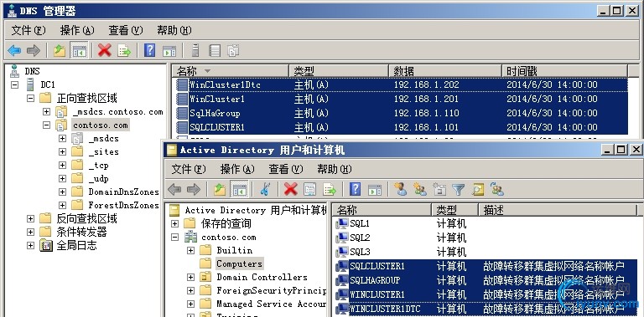This screenshot has width=644, height=317.
Task: Click the record list icon in DNS Manager toolbar
Action: click(215, 51)
